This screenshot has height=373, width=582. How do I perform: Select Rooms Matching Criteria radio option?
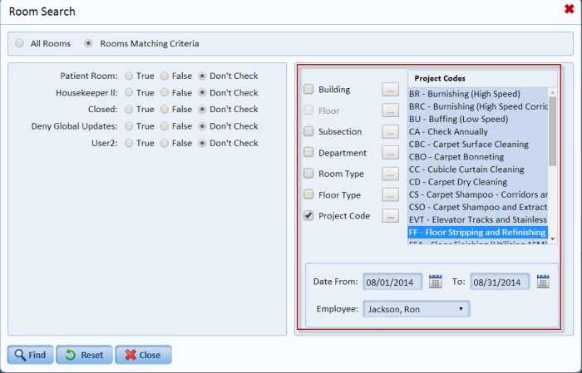point(88,43)
